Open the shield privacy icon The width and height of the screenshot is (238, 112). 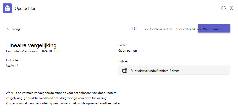tap(231, 8)
